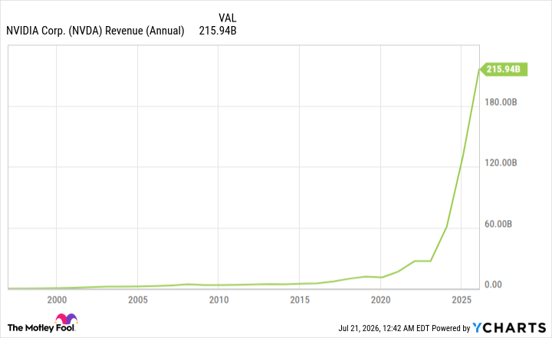Click the 2015 x-axis label
This screenshot has height=338, width=552.
click(x=300, y=300)
